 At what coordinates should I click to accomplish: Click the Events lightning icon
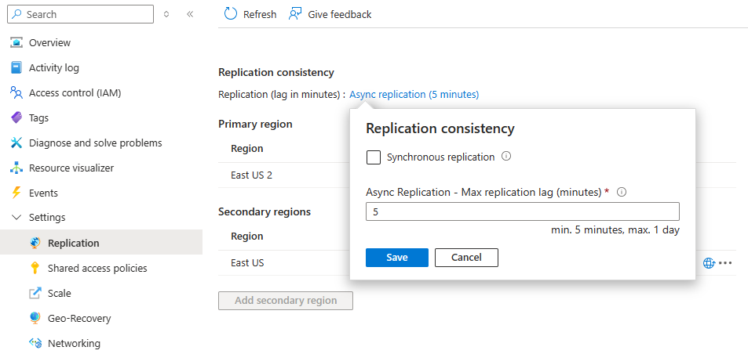[x=16, y=193]
